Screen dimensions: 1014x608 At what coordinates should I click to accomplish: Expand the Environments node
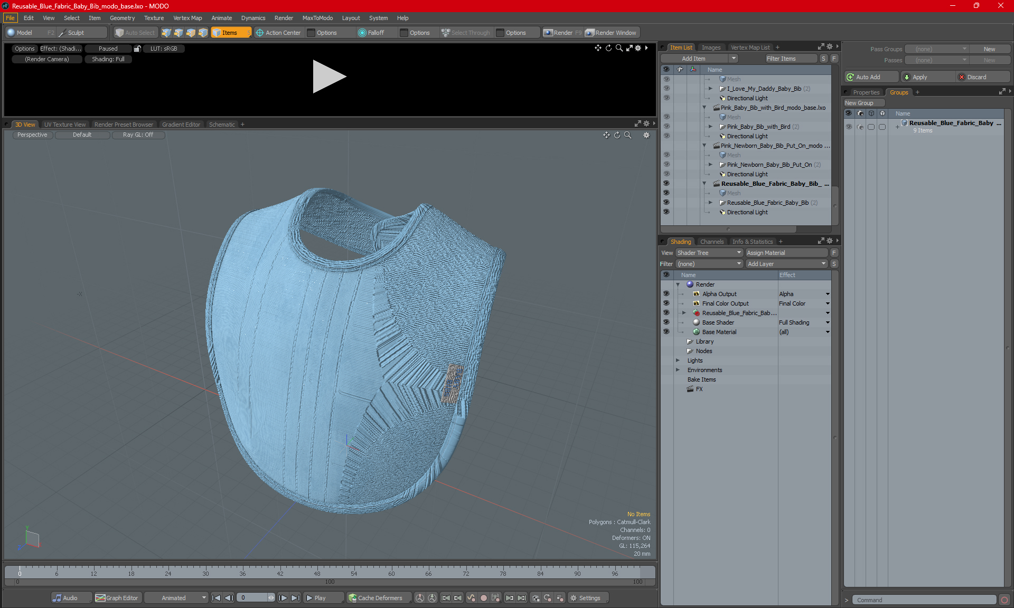[x=678, y=370]
